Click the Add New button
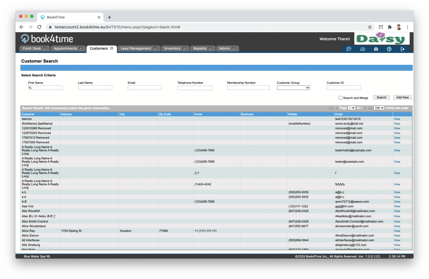This screenshot has height=279, width=429. pyautogui.click(x=402, y=98)
